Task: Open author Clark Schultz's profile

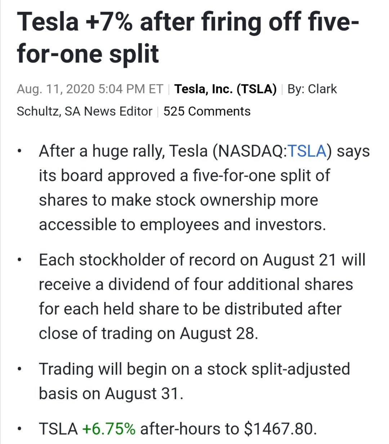Action: pos(322,89)
